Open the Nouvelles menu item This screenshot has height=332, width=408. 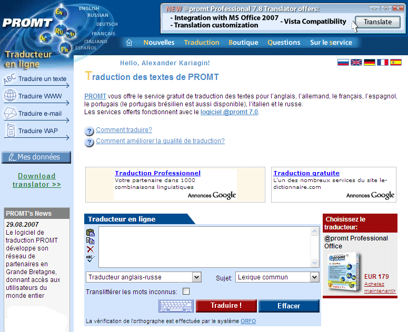tap(158, 43)
